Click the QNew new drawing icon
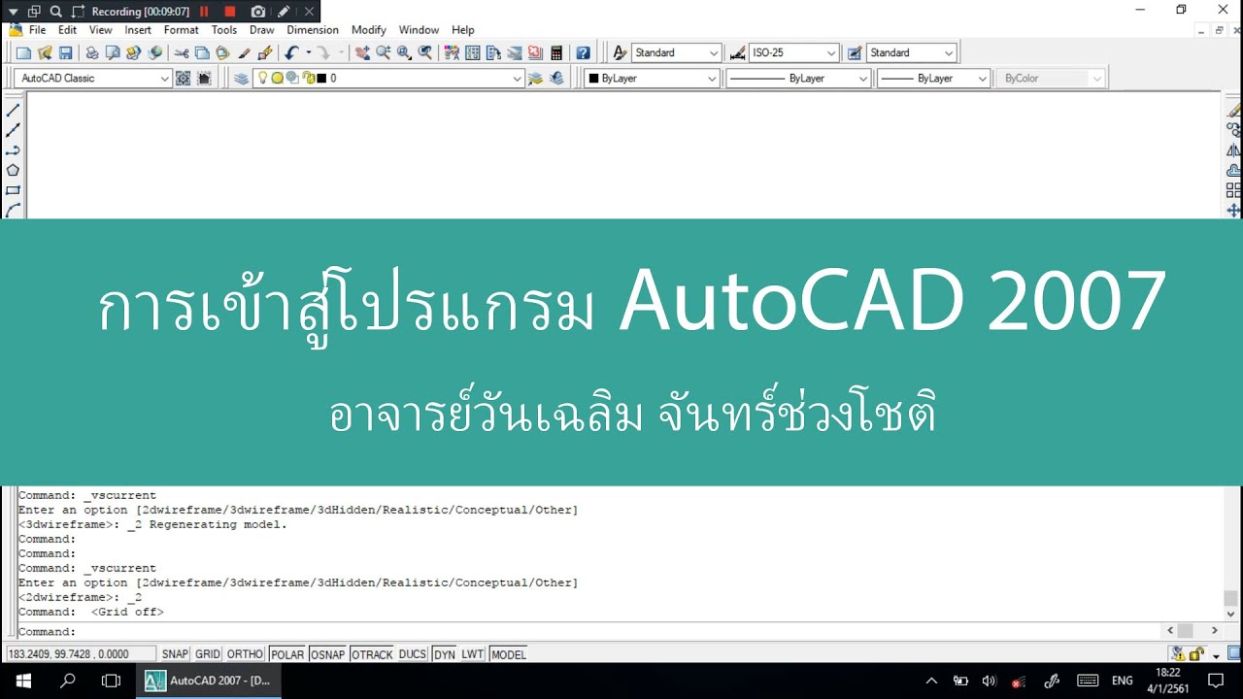This screenshot has width=1243, height=699. coord(23,53)
